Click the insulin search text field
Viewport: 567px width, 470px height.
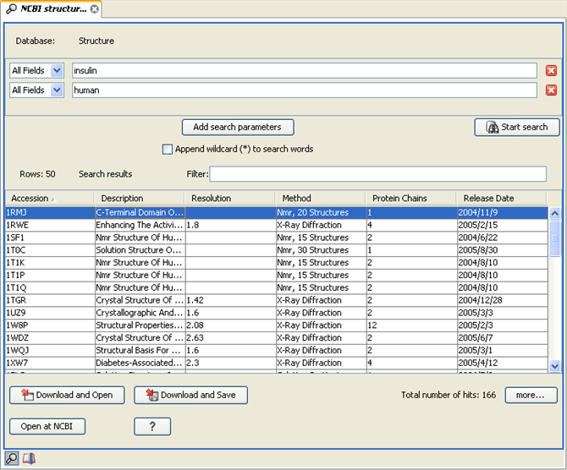[305, 70]
